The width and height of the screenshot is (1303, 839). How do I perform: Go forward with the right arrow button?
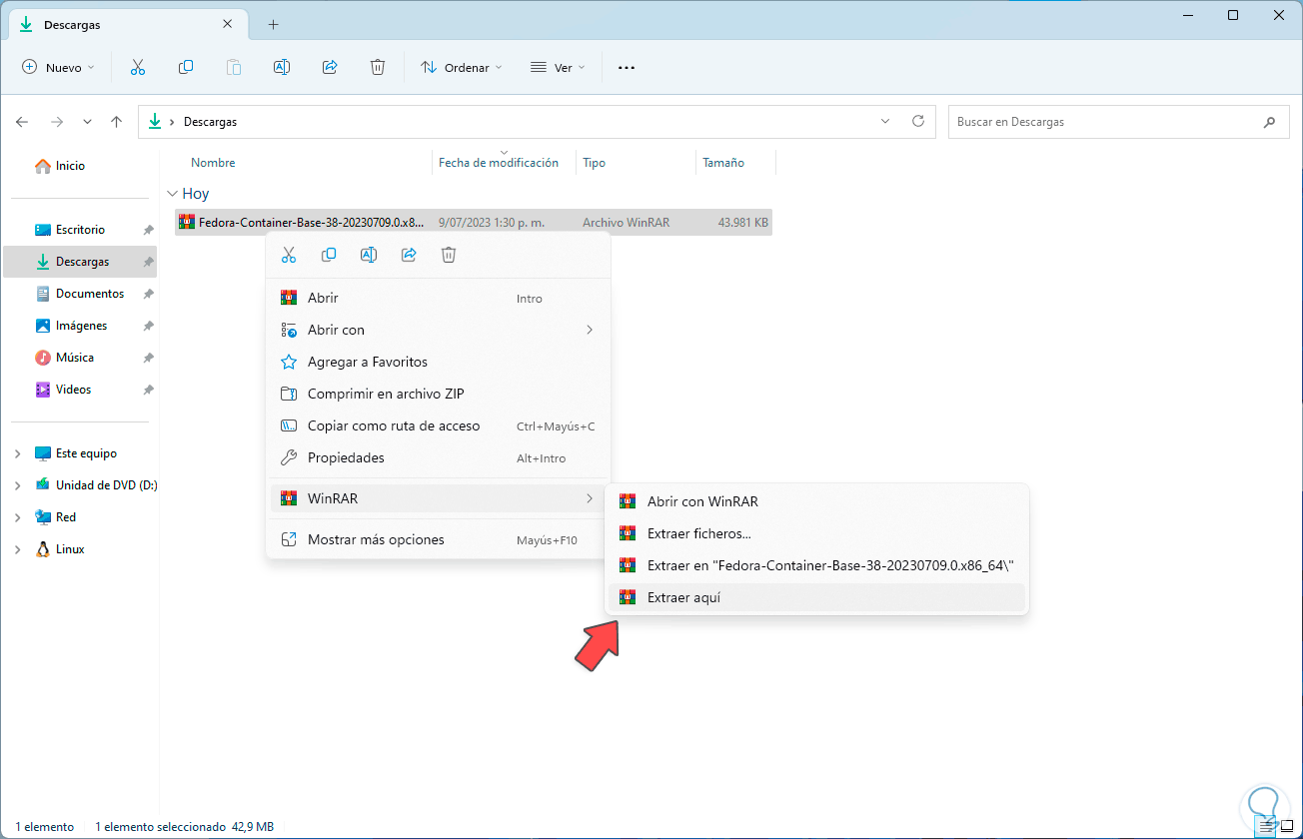click(57, 122)
